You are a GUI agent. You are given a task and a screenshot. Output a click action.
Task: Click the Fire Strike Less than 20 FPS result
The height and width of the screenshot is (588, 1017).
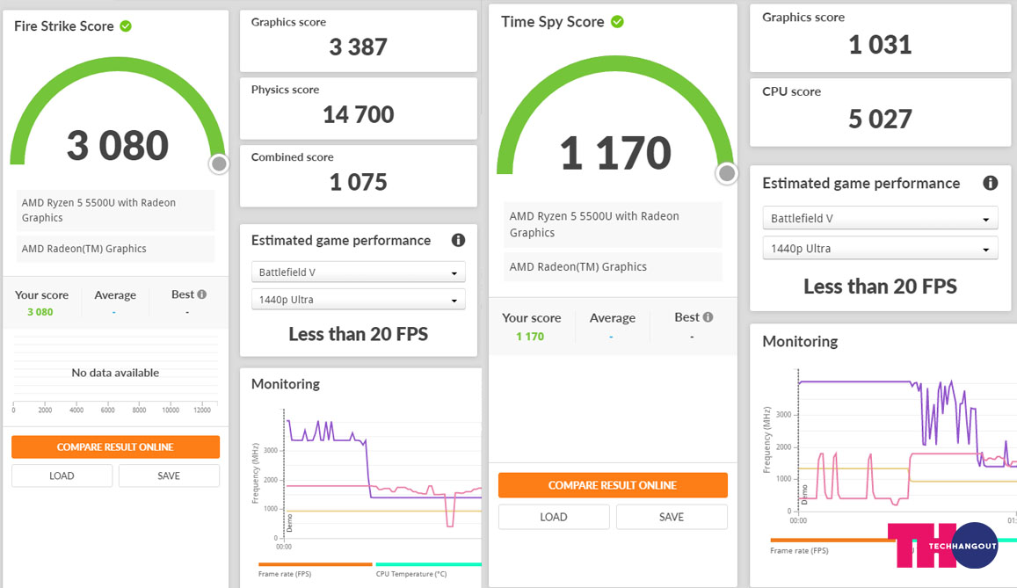[x=358, y=334]
